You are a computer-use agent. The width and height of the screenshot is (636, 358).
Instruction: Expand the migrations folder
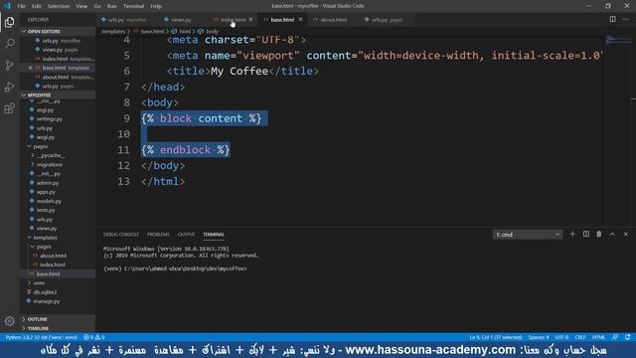[49, 165]
